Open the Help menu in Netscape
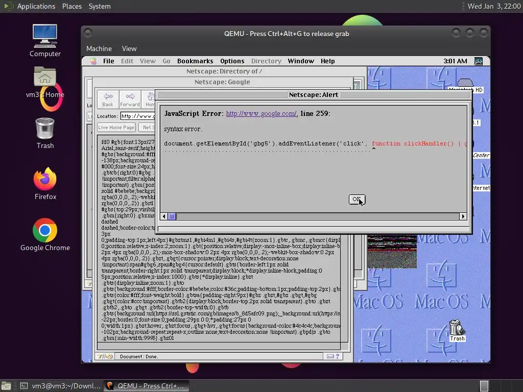 (x=327, y=61)
